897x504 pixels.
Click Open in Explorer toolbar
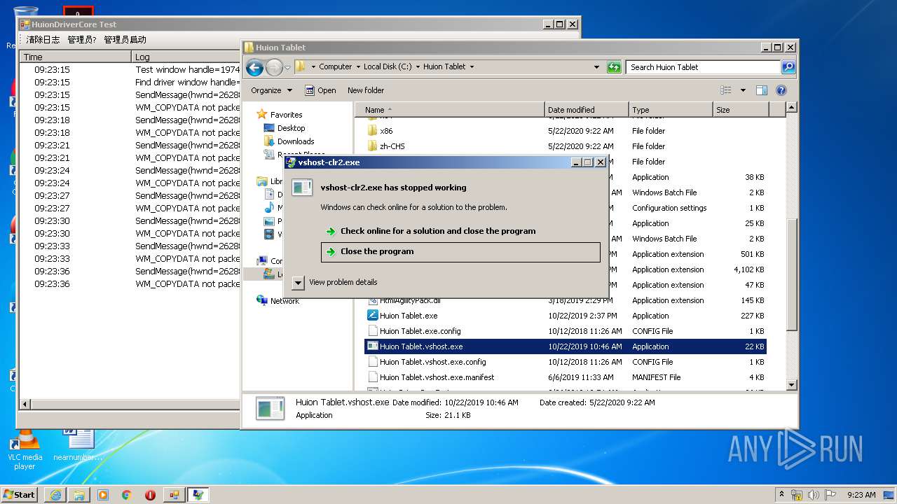click(320, 90)
